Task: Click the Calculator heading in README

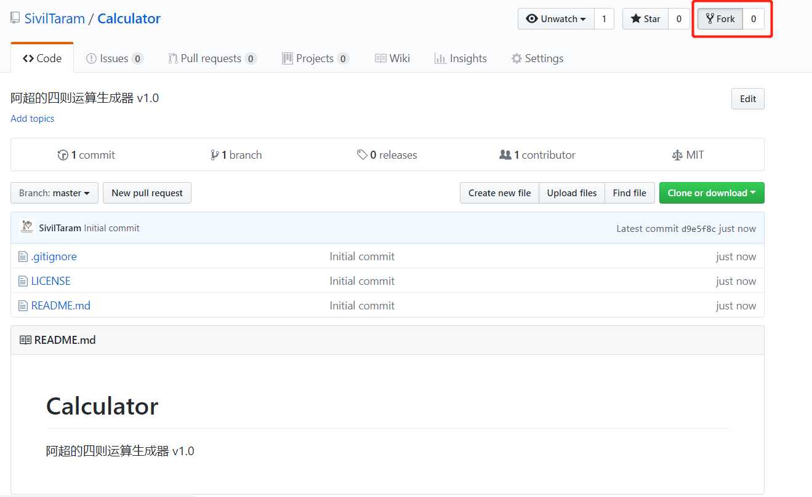Action: [102, 406]
